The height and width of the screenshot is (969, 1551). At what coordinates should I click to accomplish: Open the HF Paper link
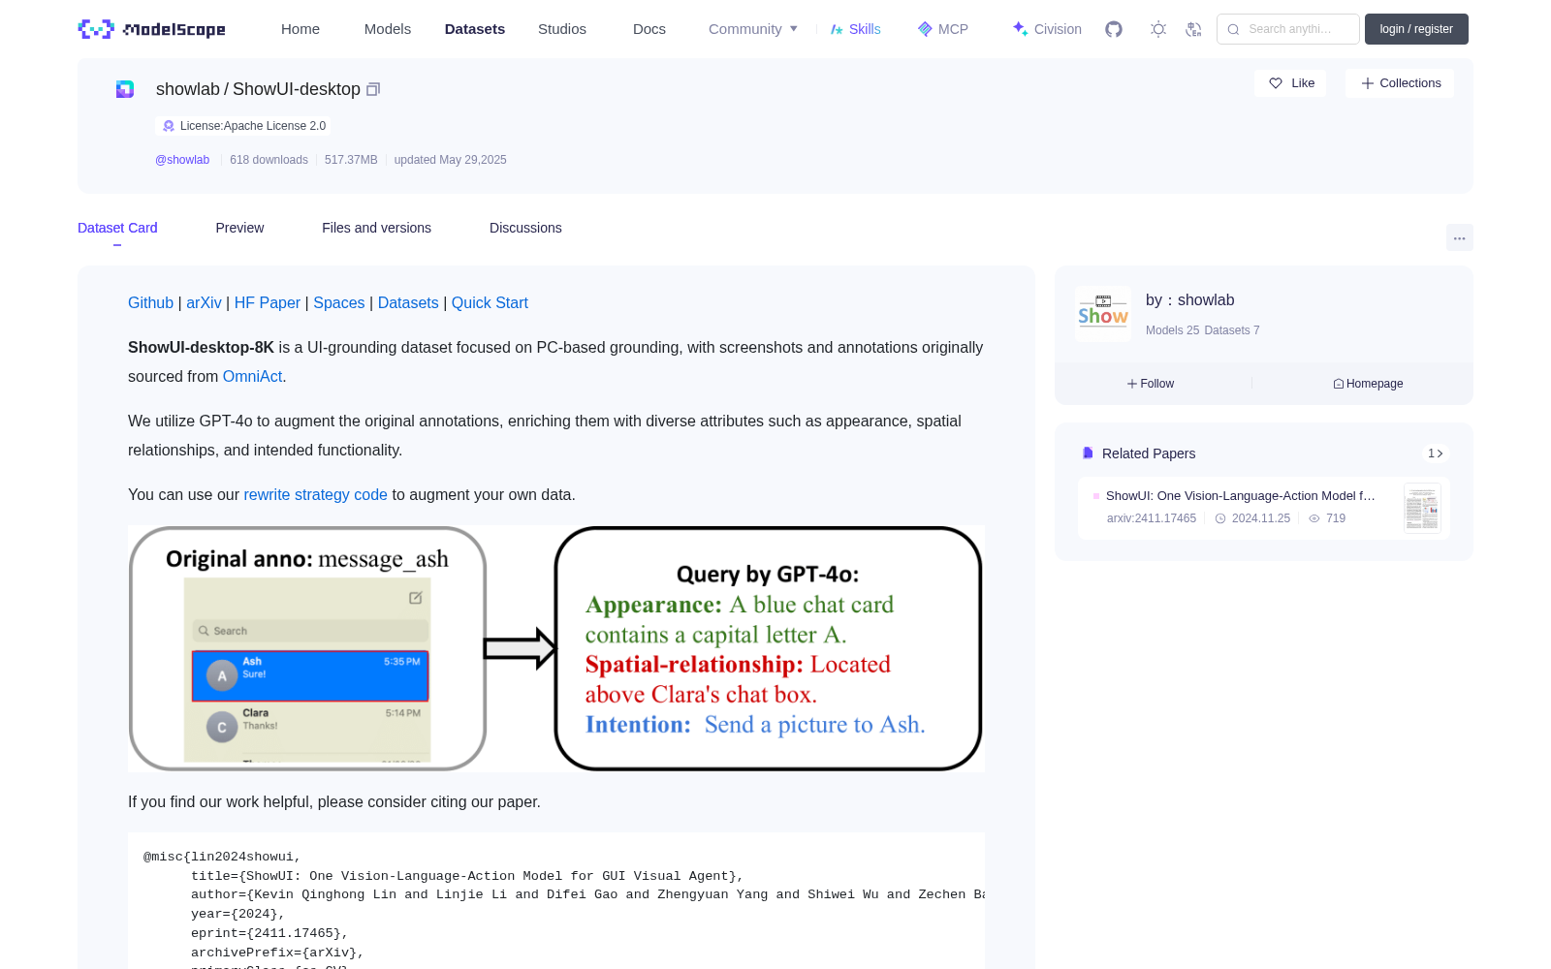(268, 302)
